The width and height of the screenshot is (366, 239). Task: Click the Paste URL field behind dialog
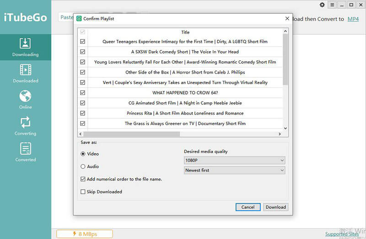[66, 17]
